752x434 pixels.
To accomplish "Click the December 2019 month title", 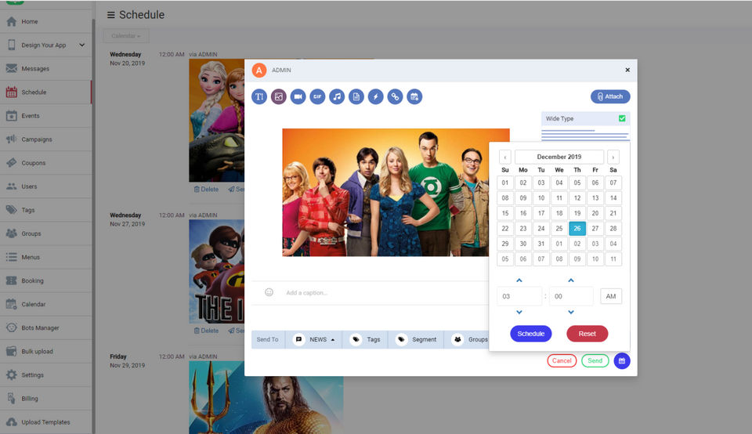I will pyautogui.click(x=559, y=157).
